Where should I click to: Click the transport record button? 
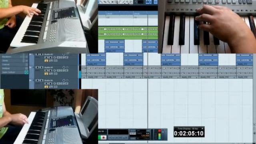point(103,138)
